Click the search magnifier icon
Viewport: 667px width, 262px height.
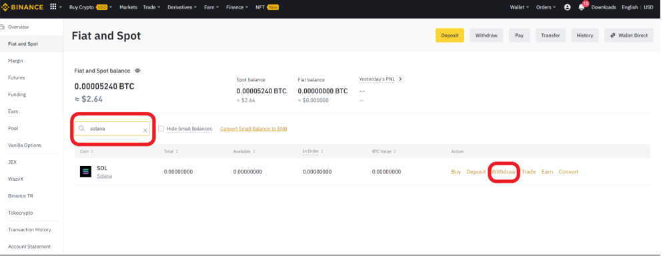tap(81, 129)
